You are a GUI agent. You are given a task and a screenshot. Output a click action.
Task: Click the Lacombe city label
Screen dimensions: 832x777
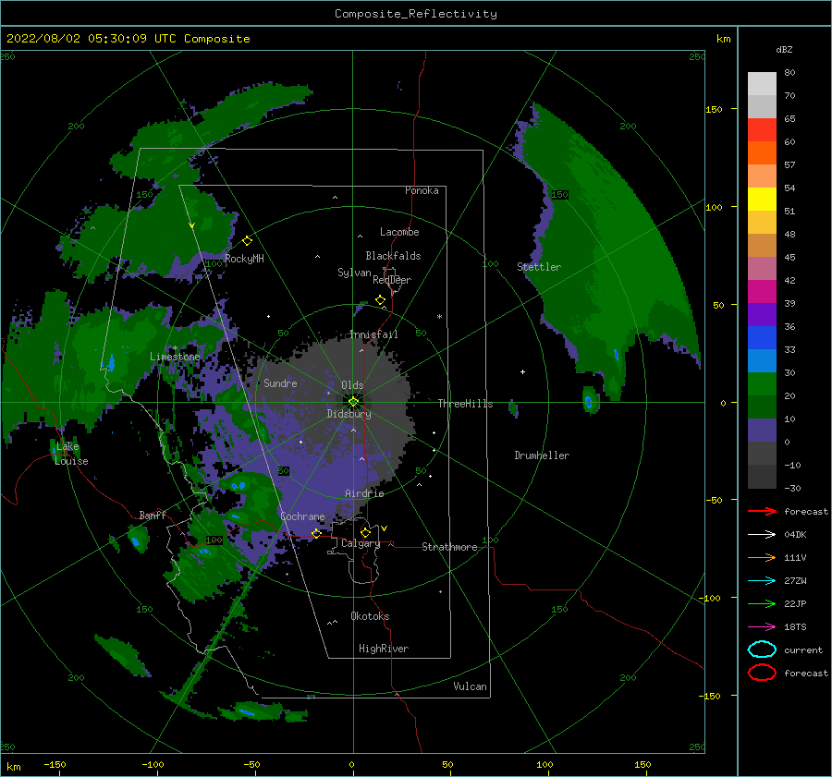click(x=399, y=232)
